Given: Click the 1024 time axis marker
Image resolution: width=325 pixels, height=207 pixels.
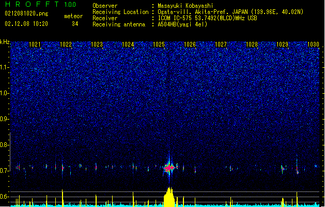Looking at the screenshot, I should pos(128,45).
